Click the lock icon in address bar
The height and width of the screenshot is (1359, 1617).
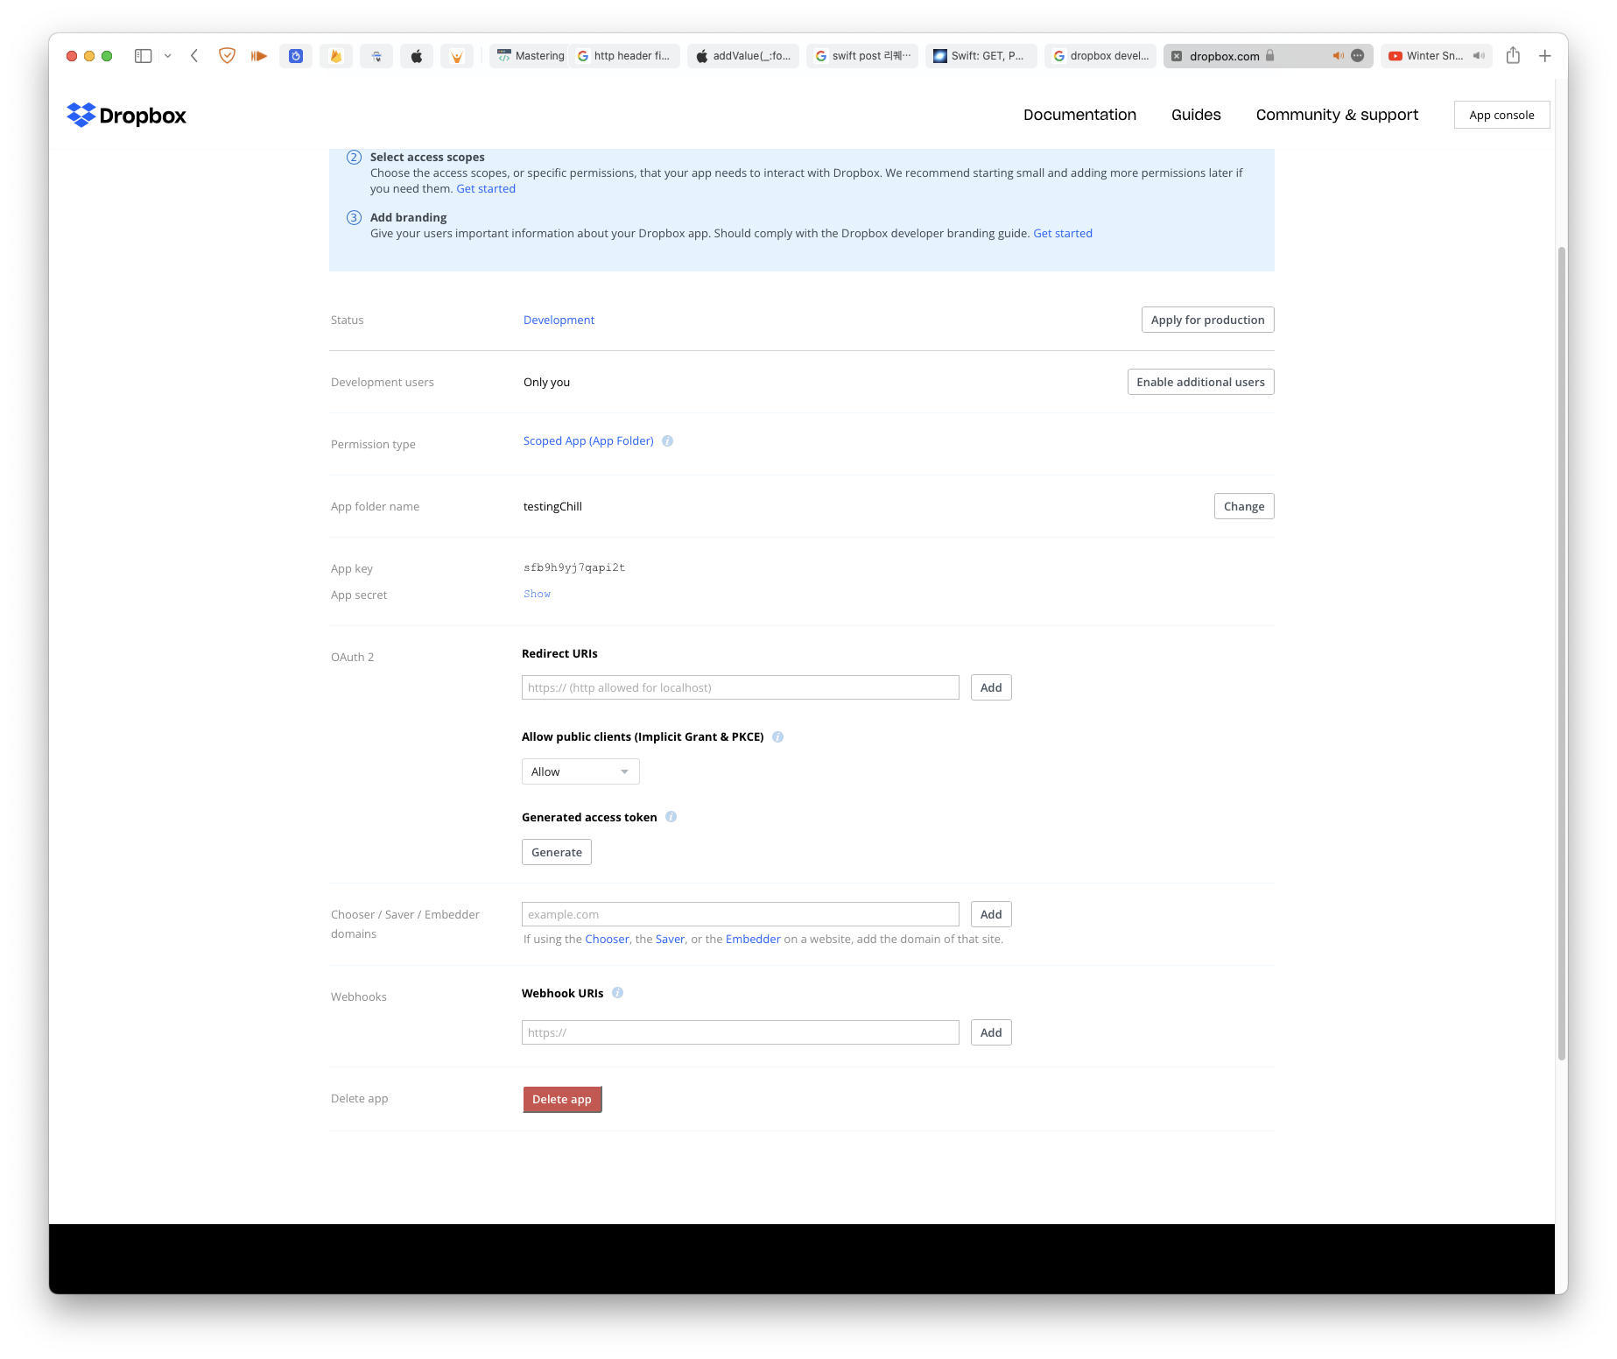1270,55
